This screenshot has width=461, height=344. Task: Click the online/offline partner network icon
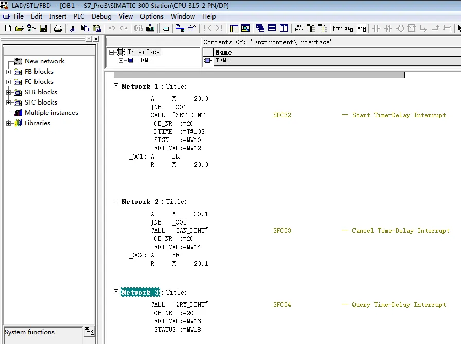click(x=180, y=28)
